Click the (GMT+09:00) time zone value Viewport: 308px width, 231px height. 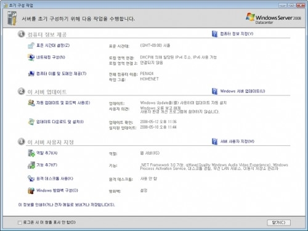pos(155,46)
